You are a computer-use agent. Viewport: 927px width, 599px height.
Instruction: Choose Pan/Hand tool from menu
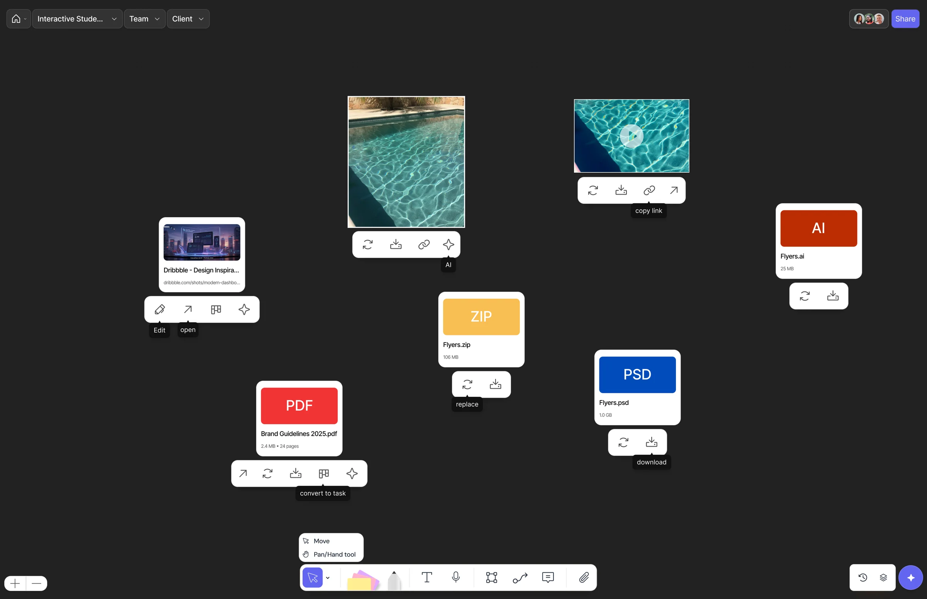tap(331, 554)
